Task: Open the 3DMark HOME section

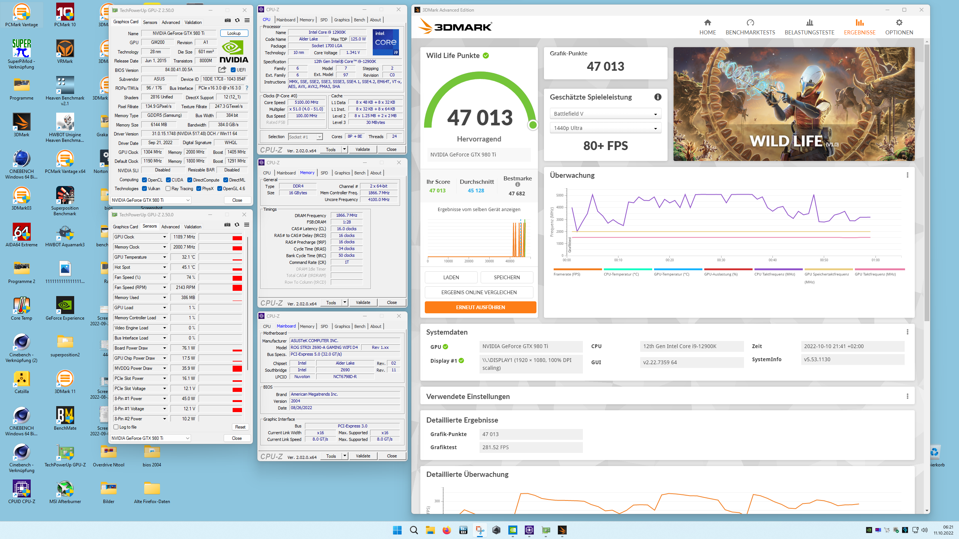Action: pyautogui.click(x=707, y=27)
